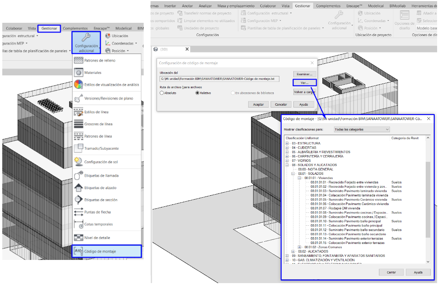Close the {3D} view tab
The width and height of the screenshot is (439, 285).
coord(187,49)
